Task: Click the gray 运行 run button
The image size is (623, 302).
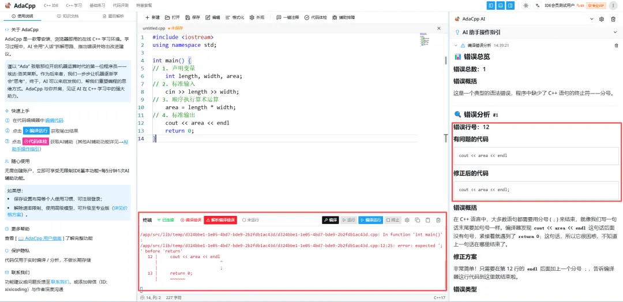Action: (x=348, y=220)
